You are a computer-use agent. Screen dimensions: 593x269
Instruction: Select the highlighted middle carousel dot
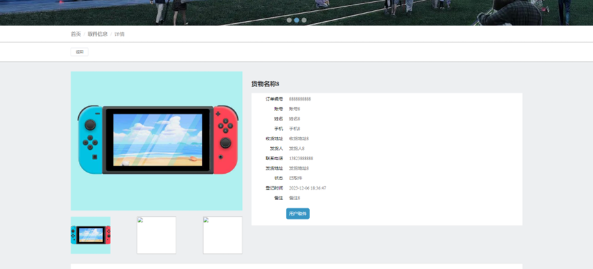tap(296, 20)
